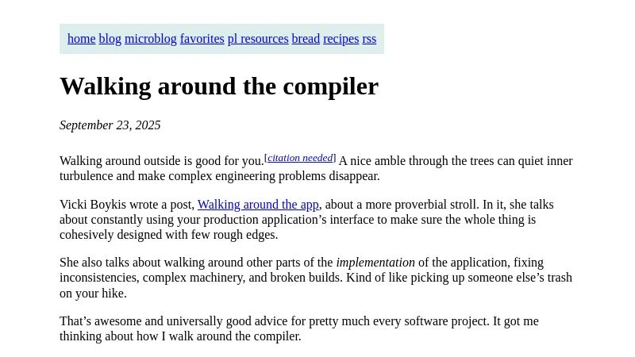The height and width of the screenshot is (357, 635).
Task: Open the home navigation link
Action: click(x=81, y=39)
